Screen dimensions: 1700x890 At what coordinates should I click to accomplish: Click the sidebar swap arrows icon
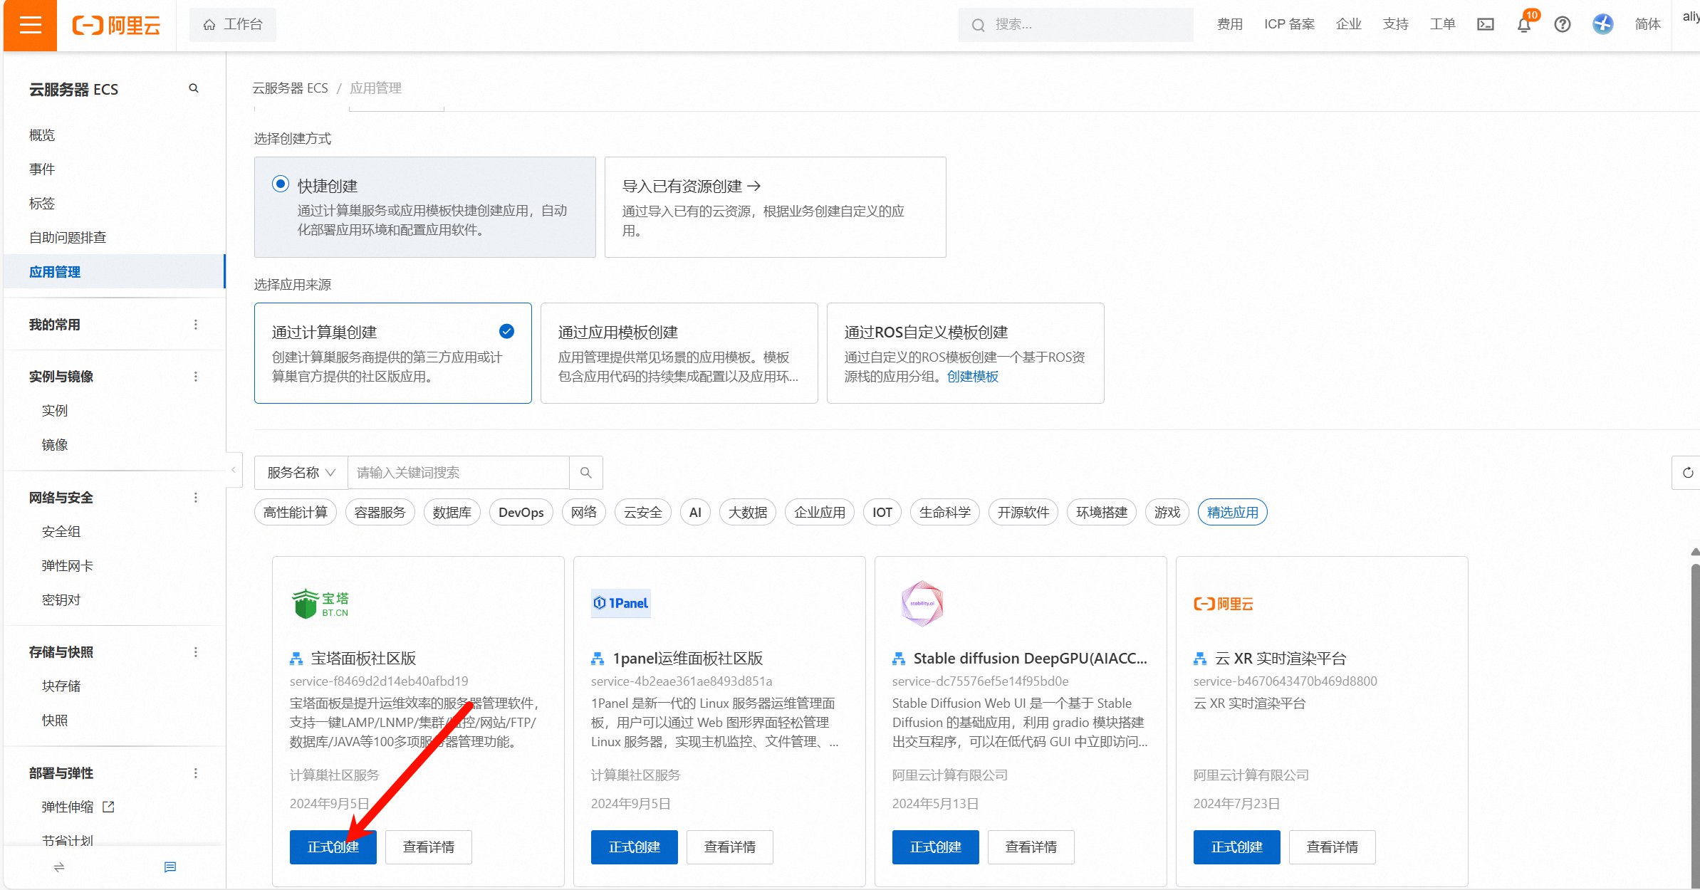(59, 867)
